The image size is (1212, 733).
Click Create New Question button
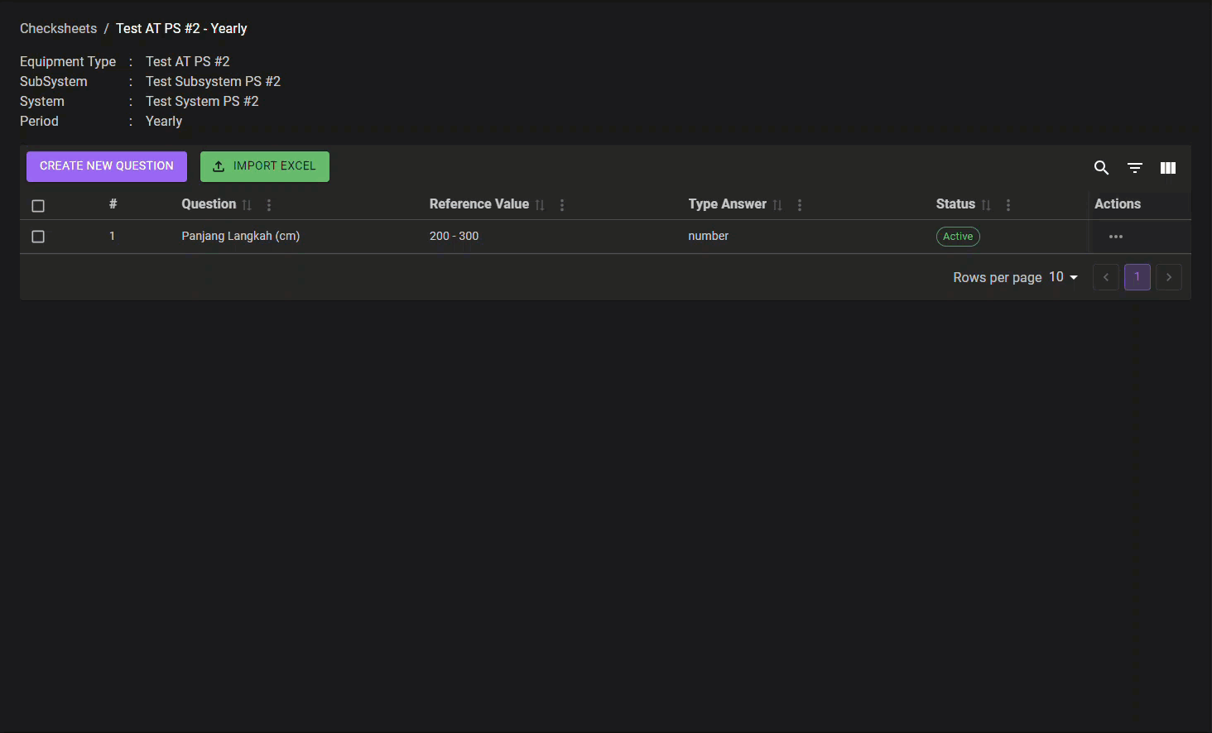pos(107,166)
